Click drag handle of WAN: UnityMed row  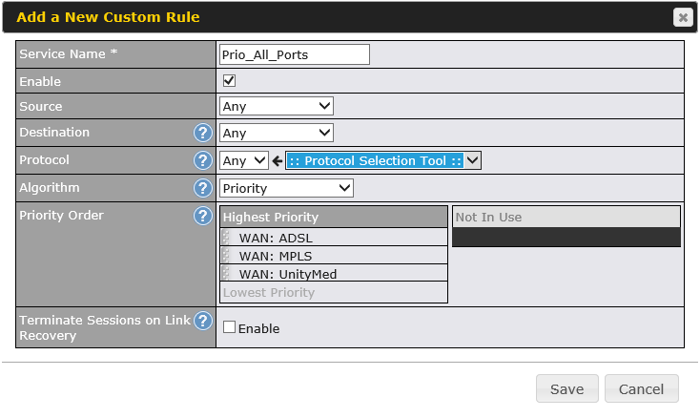(226, 273)
